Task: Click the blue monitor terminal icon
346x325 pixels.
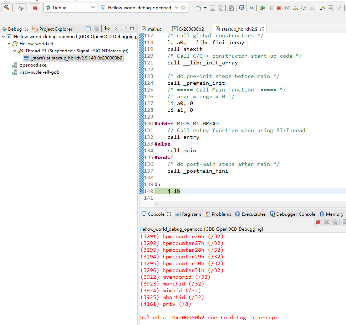Action: 242,8
